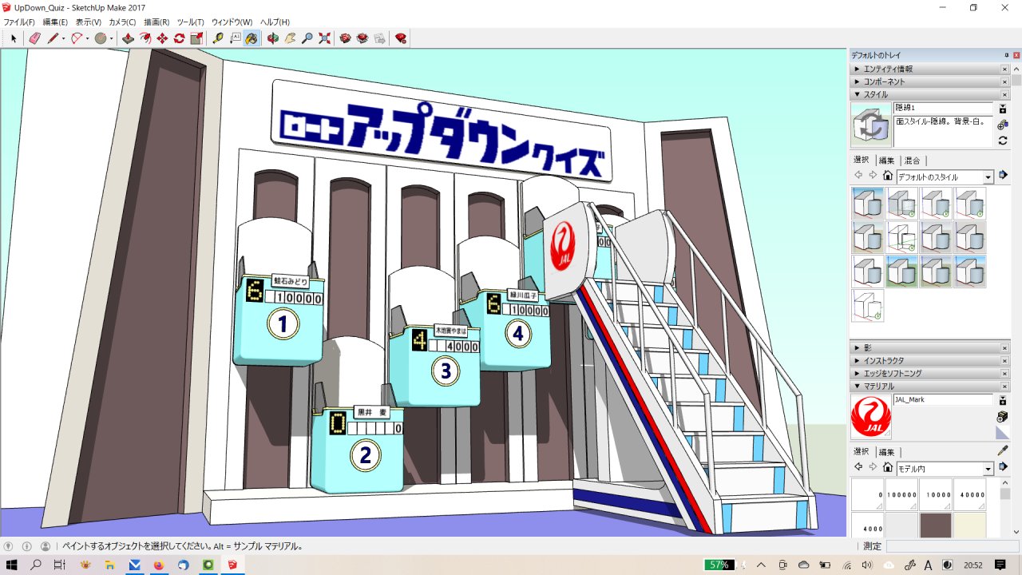Open Line tool dropdown arrow
Screen dimensions: 1022x575
tap(62, 38)
